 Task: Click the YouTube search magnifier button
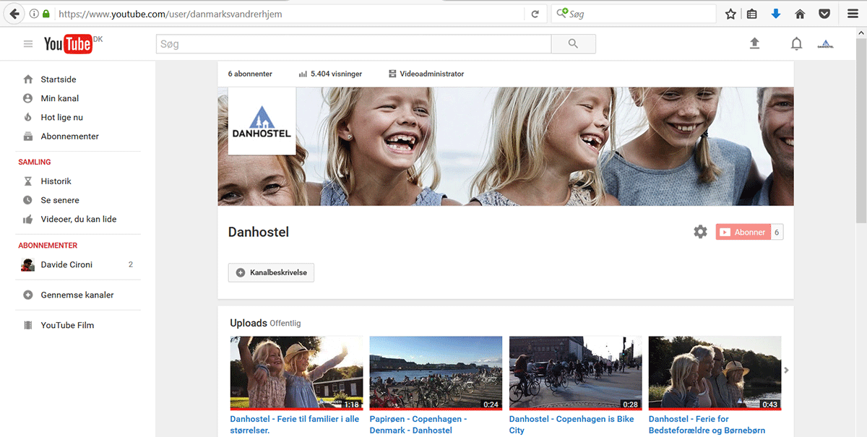[574, 44]
